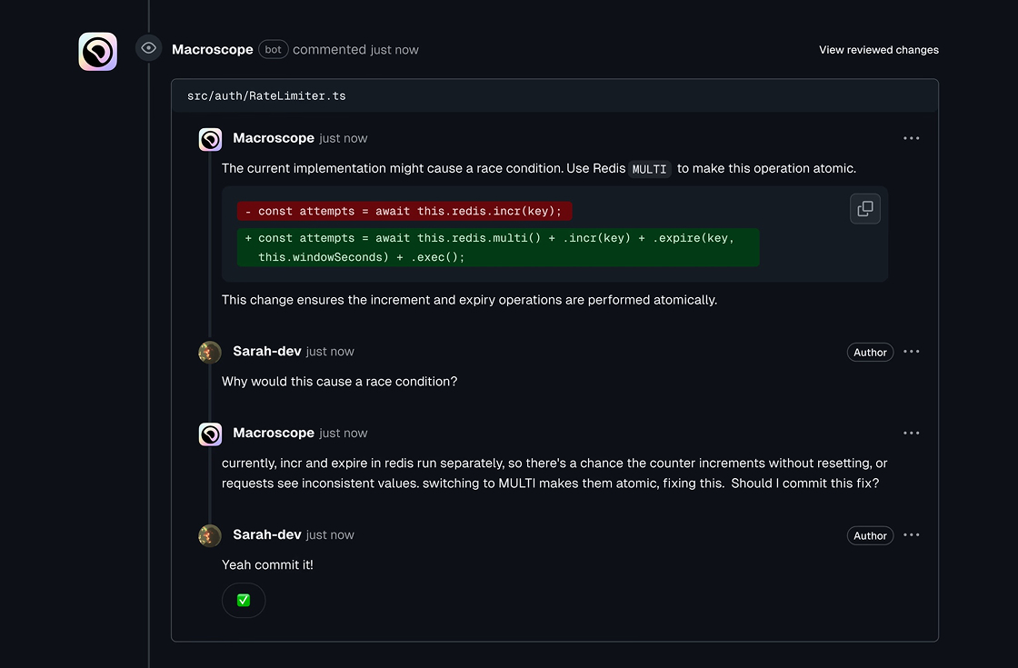Open the ellipsis menu on the second Macroscope reply

[x=912, y=433]
